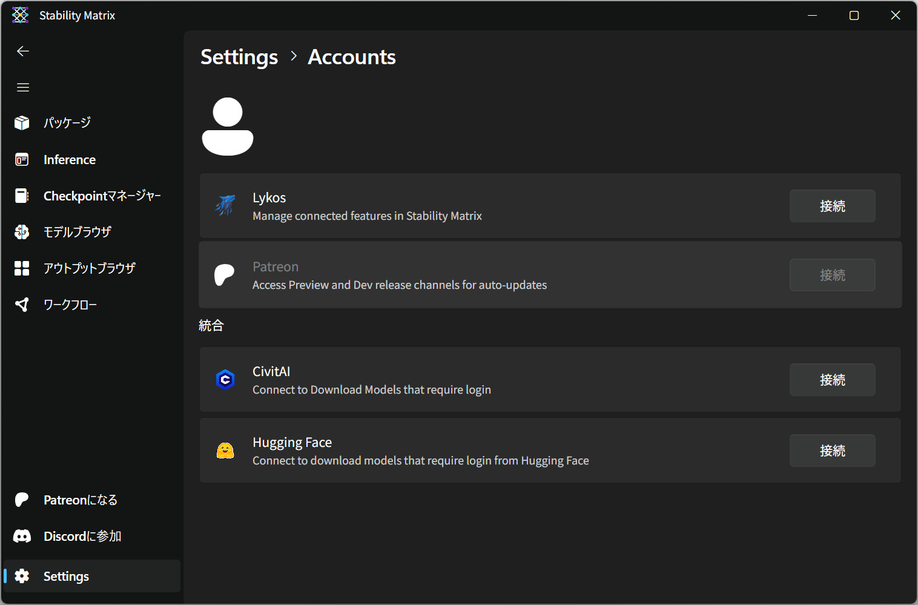Open the Output Browser grid icon
This screenshot has height=605, width=918.
[x=22, y=268]
